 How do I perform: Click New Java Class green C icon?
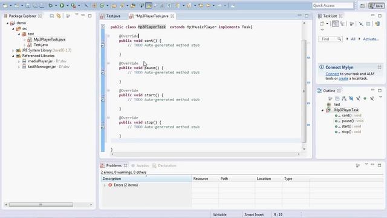click(x=102, y=5)
